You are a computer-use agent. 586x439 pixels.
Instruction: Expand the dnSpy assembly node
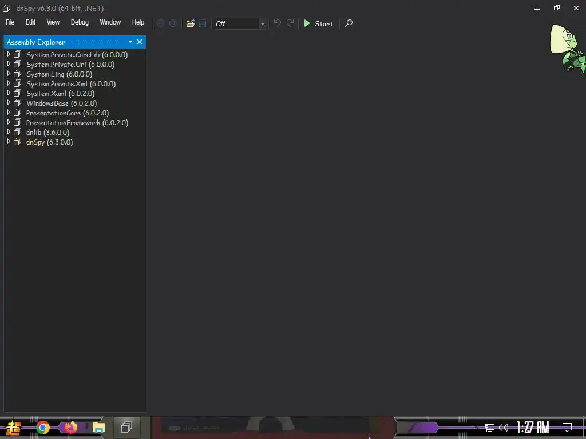(9, 142)
